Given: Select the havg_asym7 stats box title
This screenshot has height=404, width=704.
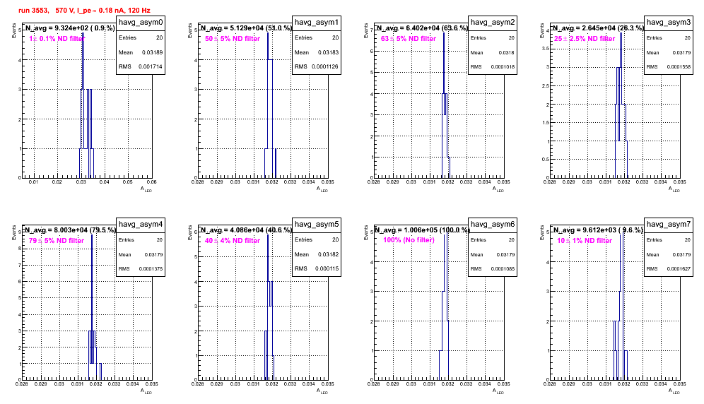Looking at the screenshot, I should (669, 225).
